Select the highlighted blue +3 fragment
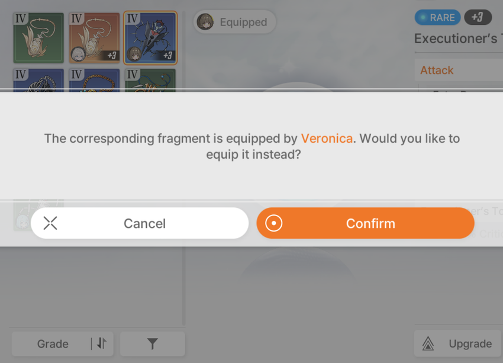Image resolution: width=503 pixels, height=363 pixels. point(150,38)
